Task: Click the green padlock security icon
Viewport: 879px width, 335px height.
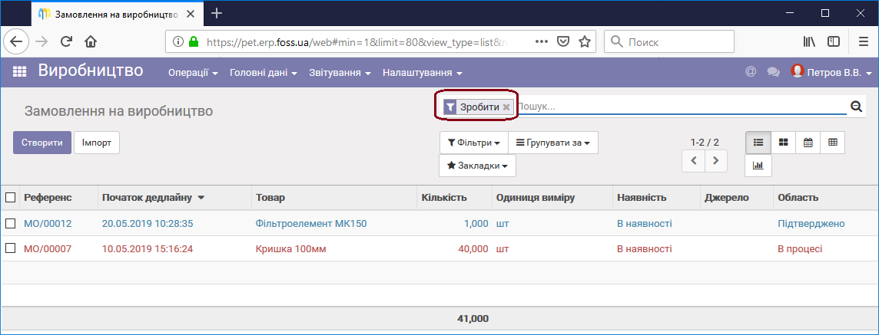Action: pyautogui.click(x=194, y=41)
